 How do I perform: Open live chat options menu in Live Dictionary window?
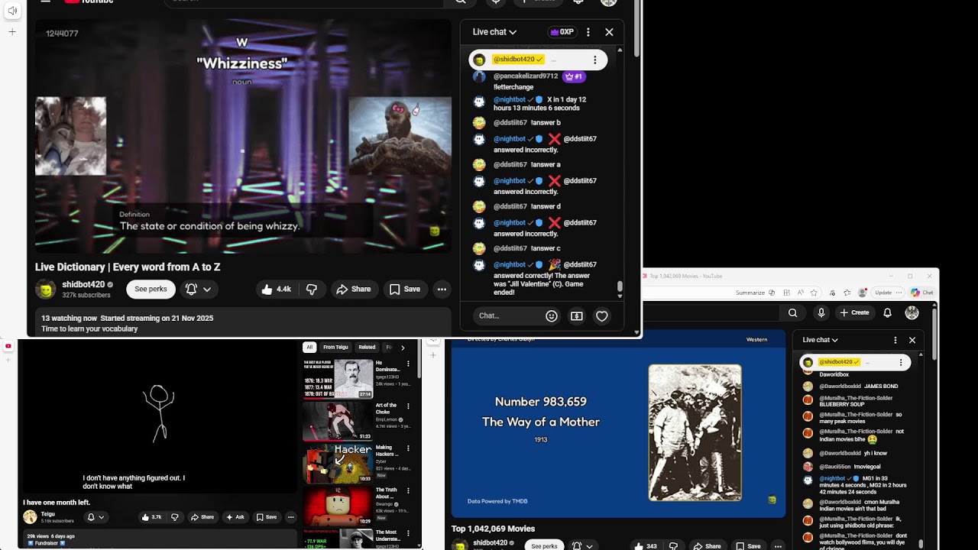coord(588,32)
